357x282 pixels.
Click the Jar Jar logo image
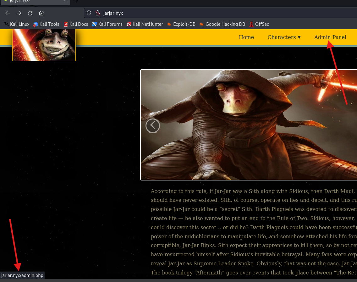(44, 45)
